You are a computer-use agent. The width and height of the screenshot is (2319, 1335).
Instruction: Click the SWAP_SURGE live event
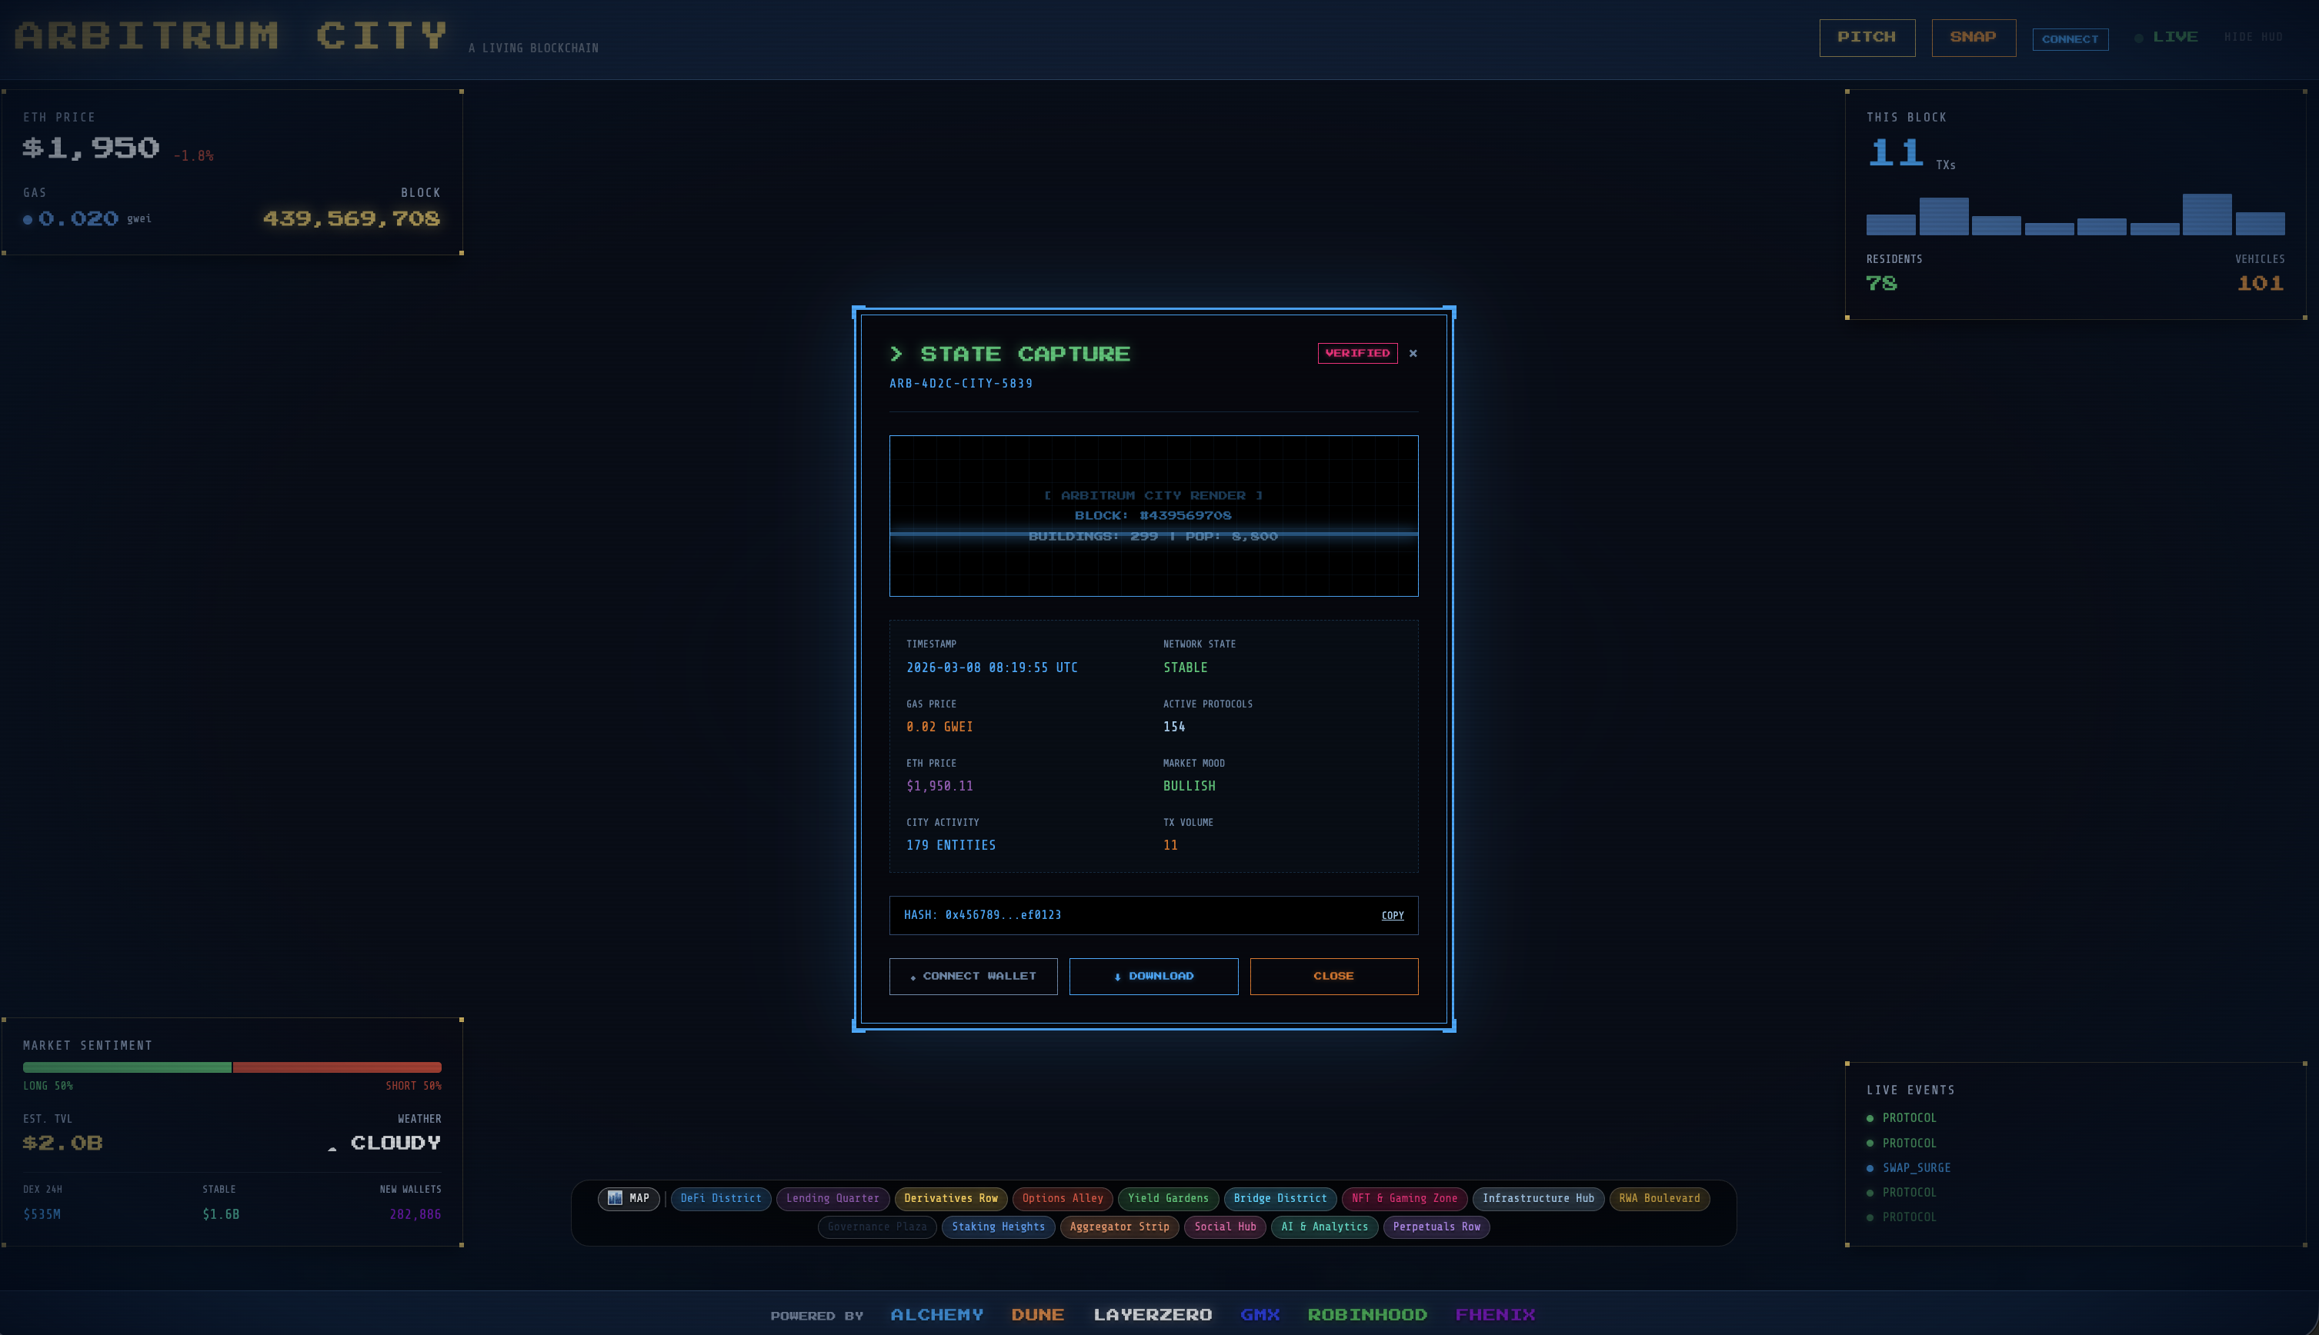click(1915, 1168)
